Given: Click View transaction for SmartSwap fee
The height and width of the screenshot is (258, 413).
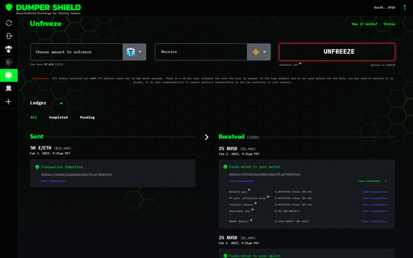Looking at the screenshot, I should 375,211.
